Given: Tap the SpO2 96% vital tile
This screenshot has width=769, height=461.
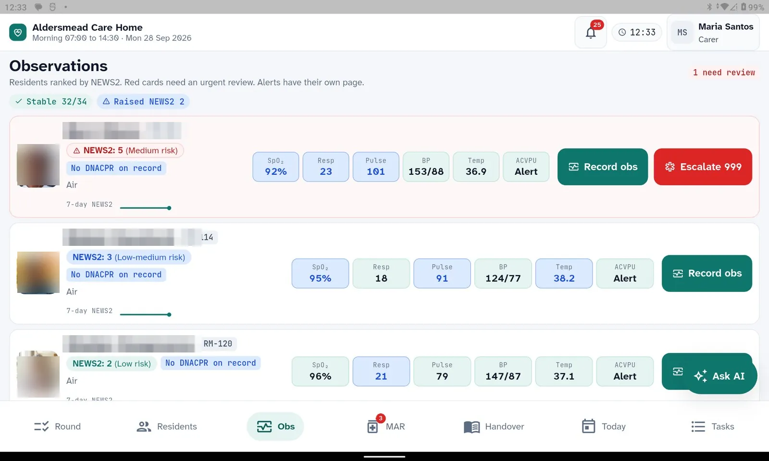Looking at the screenshot, I should [320, 371].
